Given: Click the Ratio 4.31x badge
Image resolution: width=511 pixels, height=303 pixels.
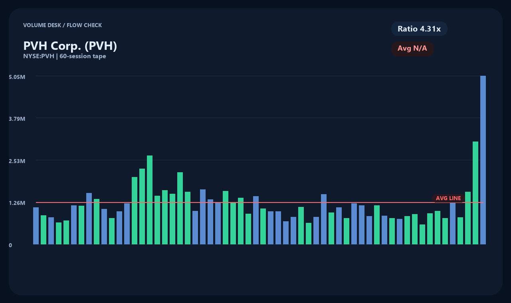Looking at the screenshot, I should click(419, 29).
